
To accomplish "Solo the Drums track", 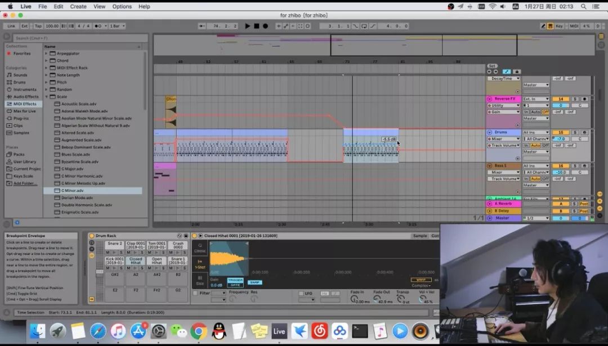I will pyautogui.click(x=574, y=132).
